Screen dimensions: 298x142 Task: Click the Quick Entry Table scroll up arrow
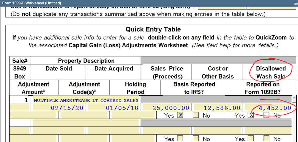point(294,97)
